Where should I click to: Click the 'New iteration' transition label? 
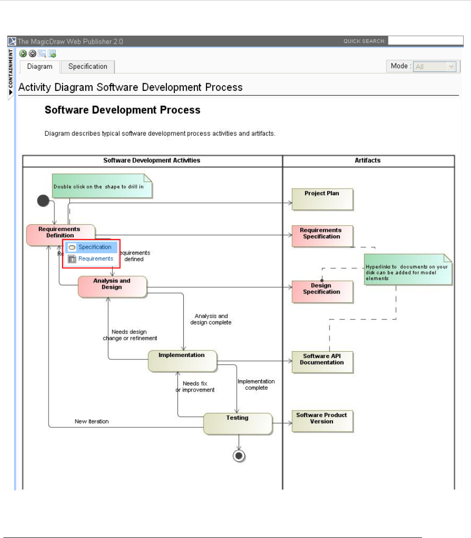[x=91, y=422]
